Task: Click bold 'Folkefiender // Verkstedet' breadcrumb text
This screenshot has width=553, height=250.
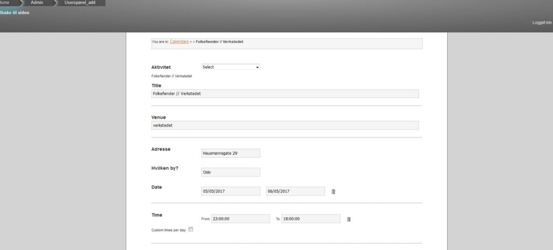Action: [219, 41]
